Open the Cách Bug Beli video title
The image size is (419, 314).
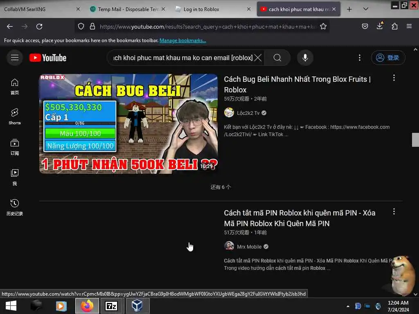click(297, 84)
